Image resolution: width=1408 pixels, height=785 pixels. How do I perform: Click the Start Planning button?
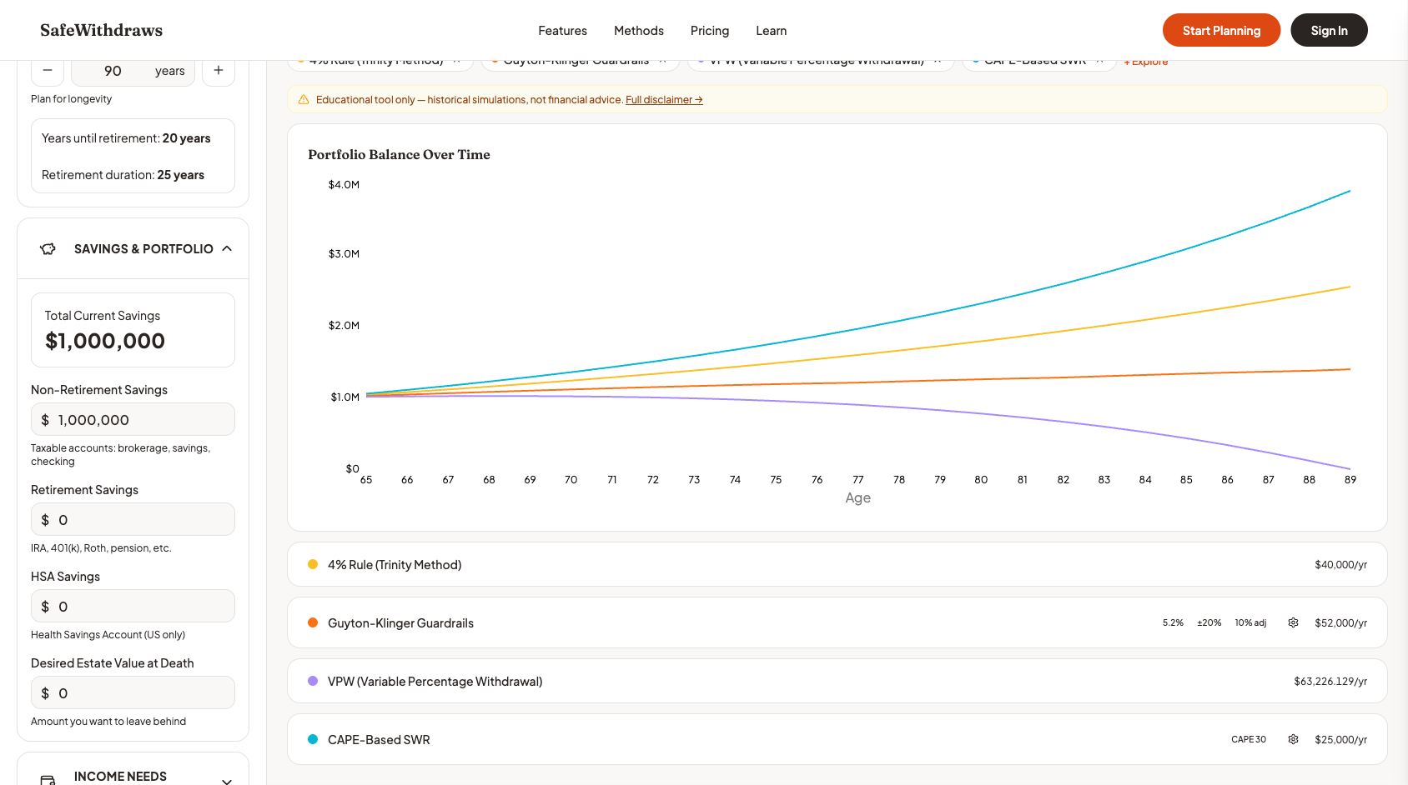[1221, 30]
